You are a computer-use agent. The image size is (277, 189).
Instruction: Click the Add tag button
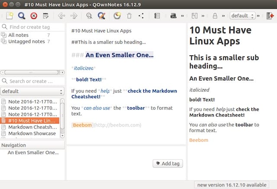(167, 163)
